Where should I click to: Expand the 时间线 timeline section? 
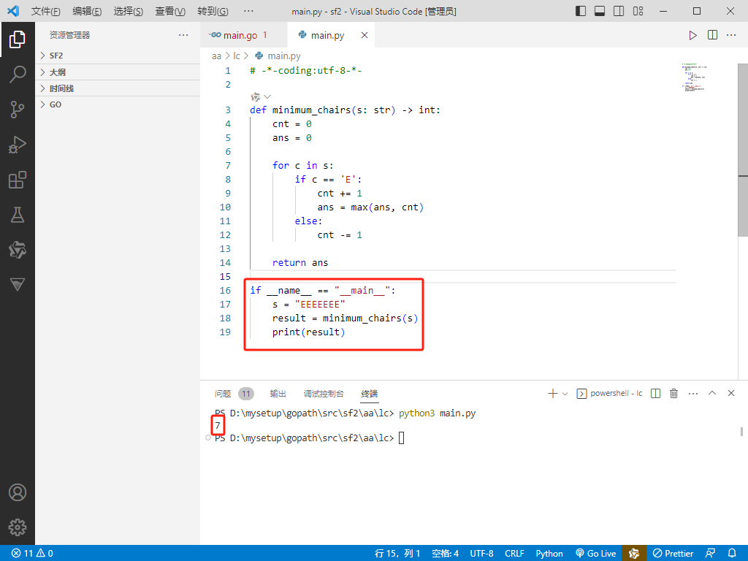point(118,88)
